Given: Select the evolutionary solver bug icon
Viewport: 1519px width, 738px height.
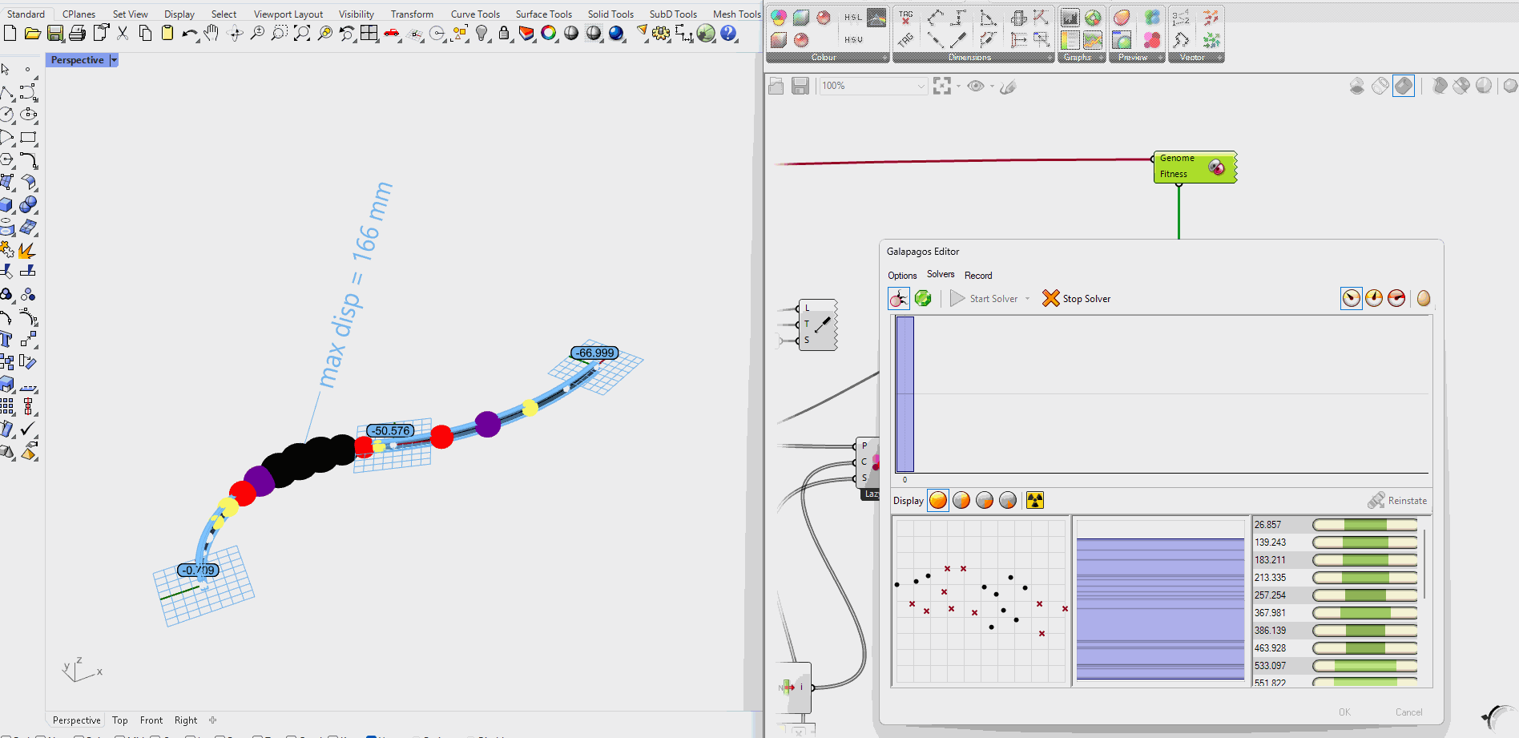Looking at the screenshot, I should [899, 299].
